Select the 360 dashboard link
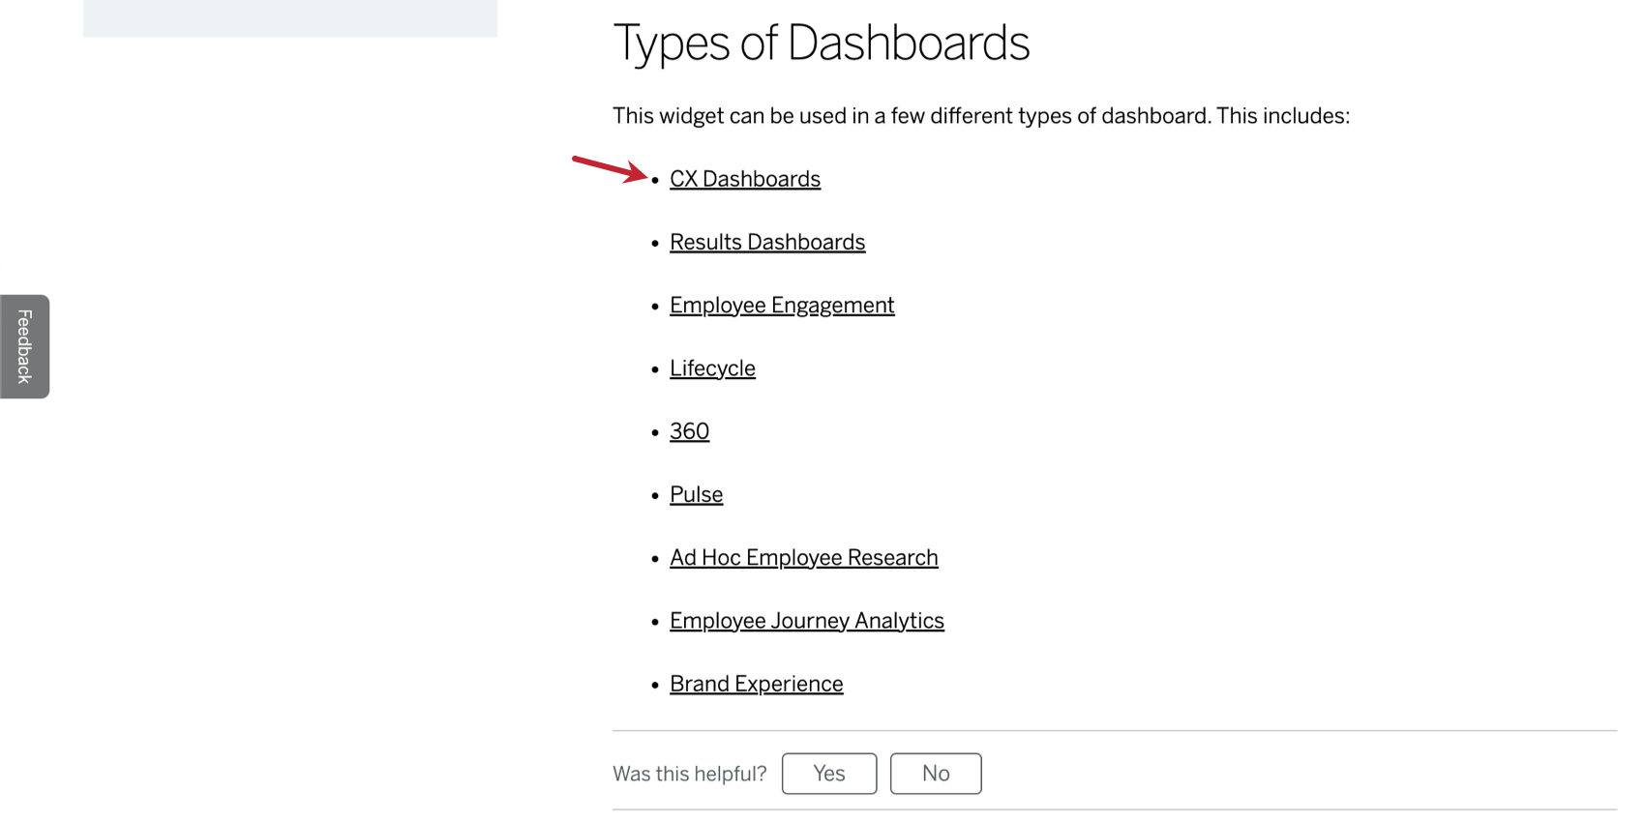The width and height of the screenshot is (1645, 822). (688, 431)
